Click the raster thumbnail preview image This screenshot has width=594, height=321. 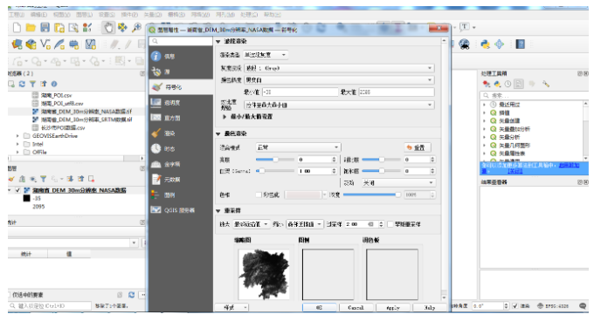tap(264, 274)
